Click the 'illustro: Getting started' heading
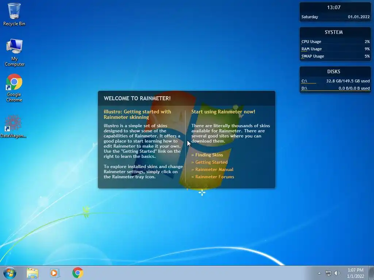This screenshot has width=374, height=280. (x=137, y=114)
